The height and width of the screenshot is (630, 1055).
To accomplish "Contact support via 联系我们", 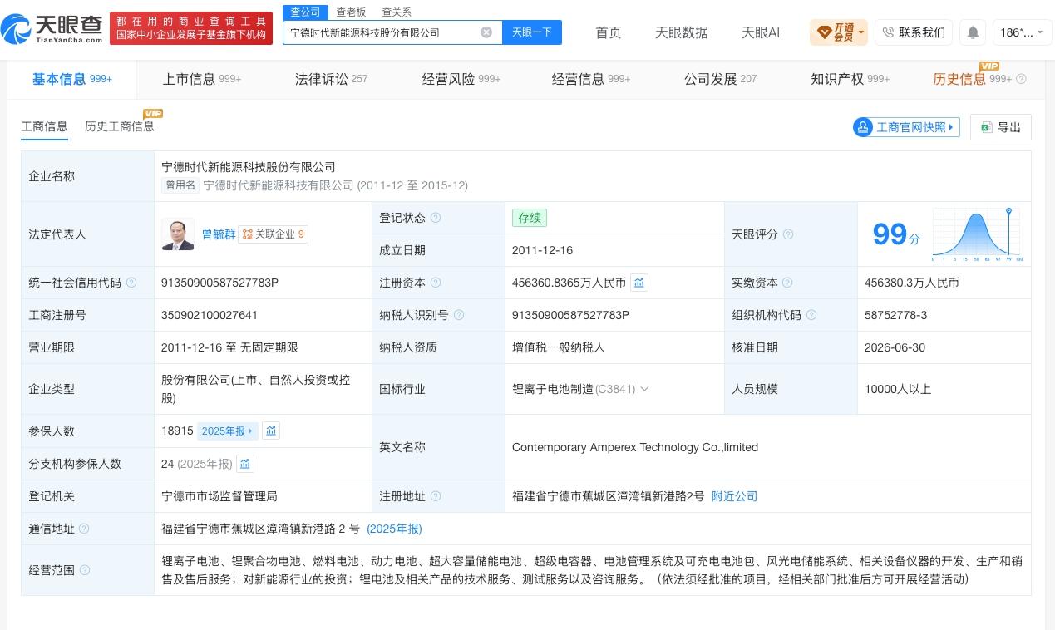I will tap(914, 32).
